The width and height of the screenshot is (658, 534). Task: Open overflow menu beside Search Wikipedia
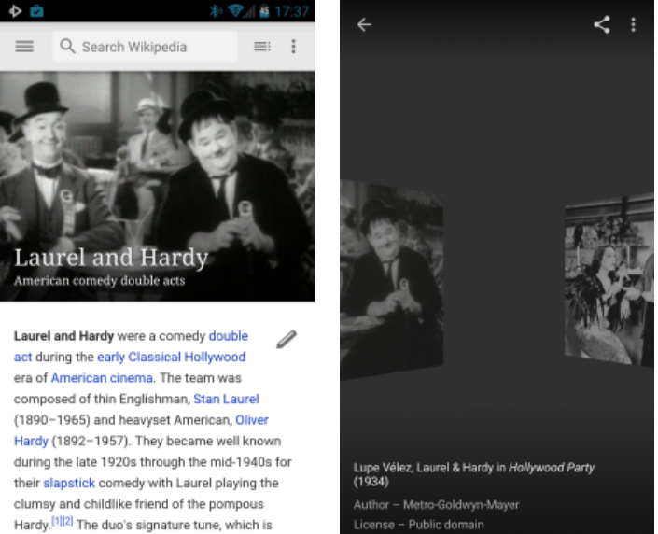click(x=293, y=46)
